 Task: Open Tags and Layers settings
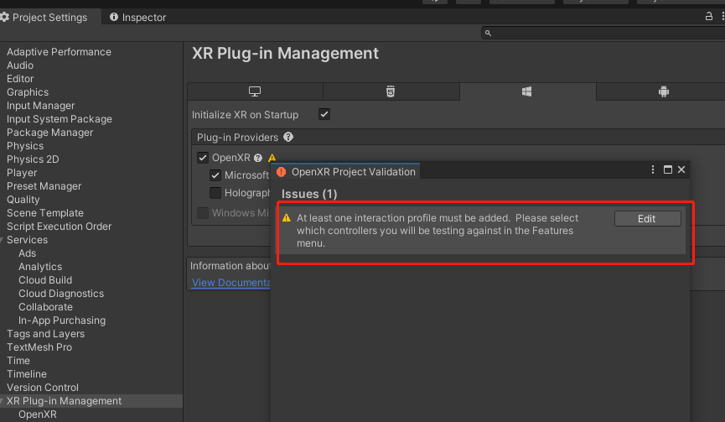pos(46,334)
